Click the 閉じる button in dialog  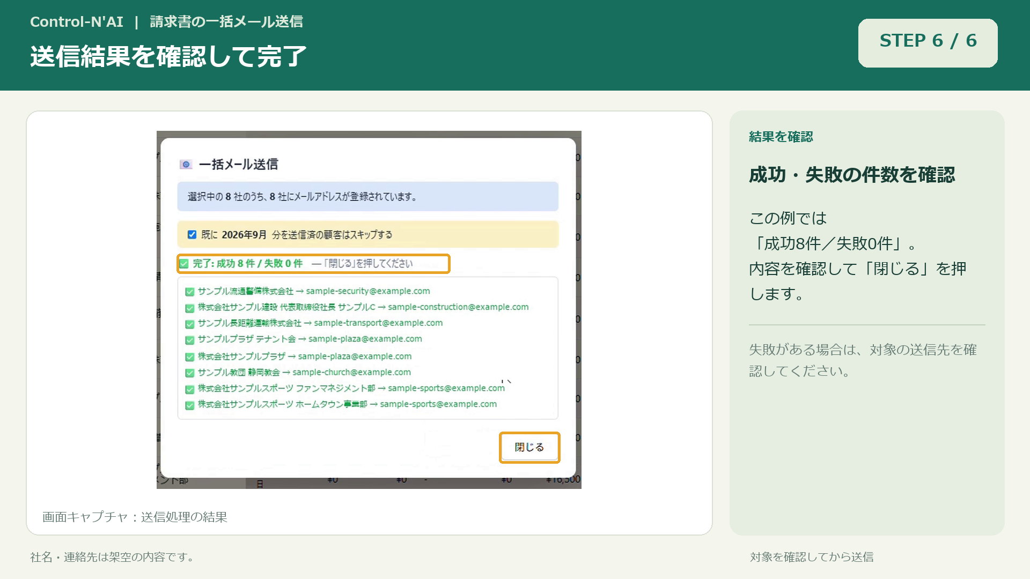point(529,447)
